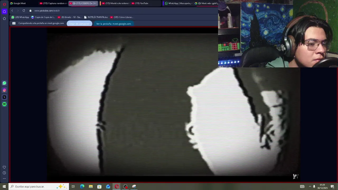338x190 pixels.
Task: Click the Opera icon on the taskbar
Action: pos(117,186)
